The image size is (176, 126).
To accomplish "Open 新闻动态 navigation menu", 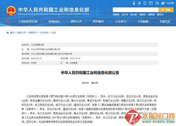I will pos(54,21).
